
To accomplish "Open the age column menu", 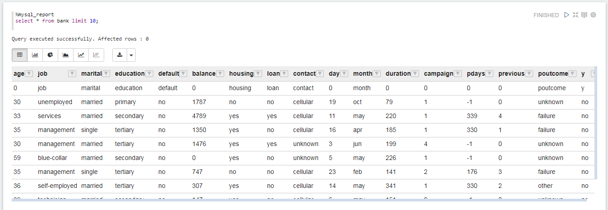I will (x=28, y=73).
